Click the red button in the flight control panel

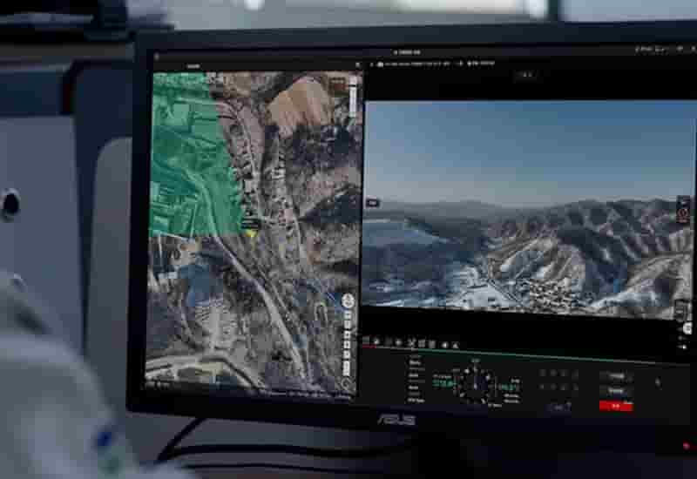[x=616, y=406]
